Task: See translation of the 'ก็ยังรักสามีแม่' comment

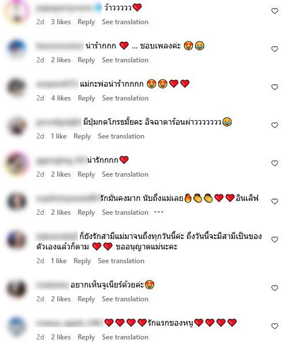Action: (x=121, y=261)
